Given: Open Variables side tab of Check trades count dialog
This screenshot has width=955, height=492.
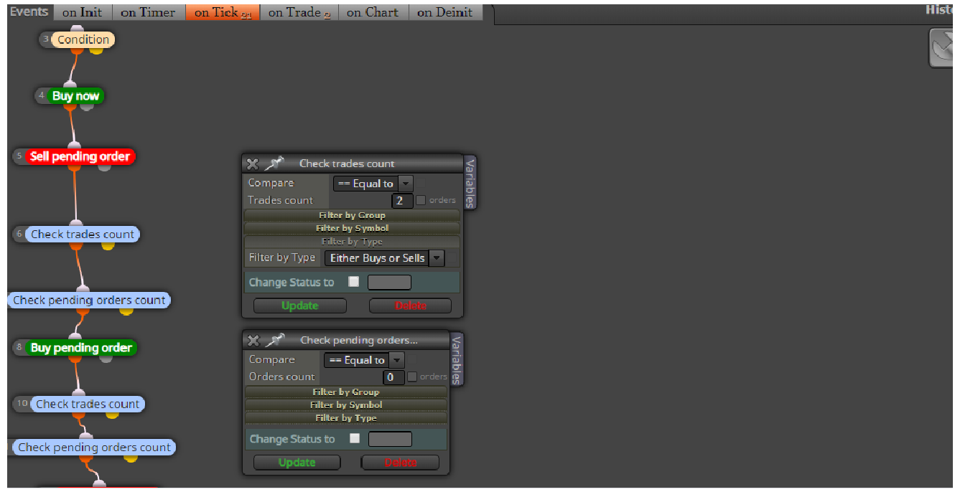Looking at the screenshot, I should (x=470, y=183).
